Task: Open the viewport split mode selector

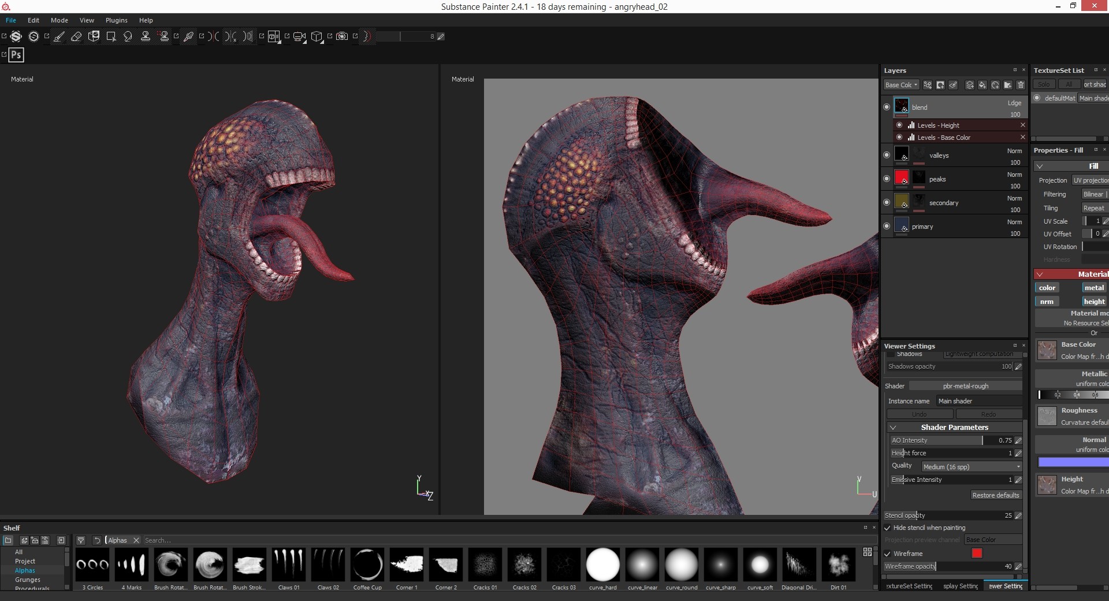Action: 274,36
